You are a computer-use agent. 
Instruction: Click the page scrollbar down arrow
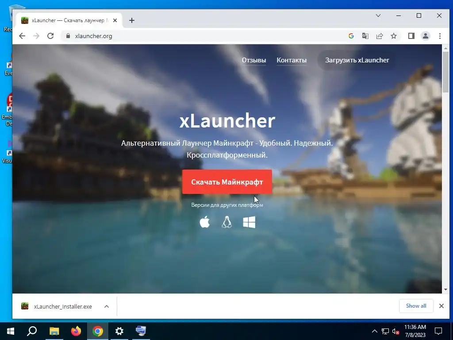pyautogui.click(x=445, y=290)
